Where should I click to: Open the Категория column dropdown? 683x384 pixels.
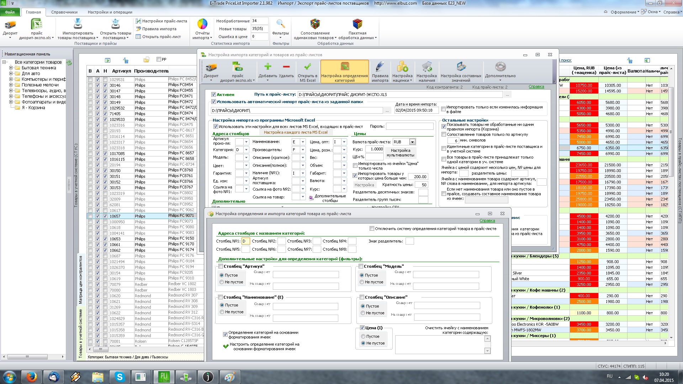[x=246, y=150]
